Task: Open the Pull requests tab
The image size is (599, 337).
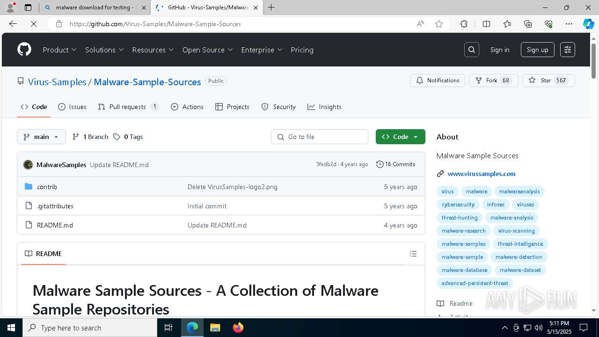Action: [x=128, y=107]
